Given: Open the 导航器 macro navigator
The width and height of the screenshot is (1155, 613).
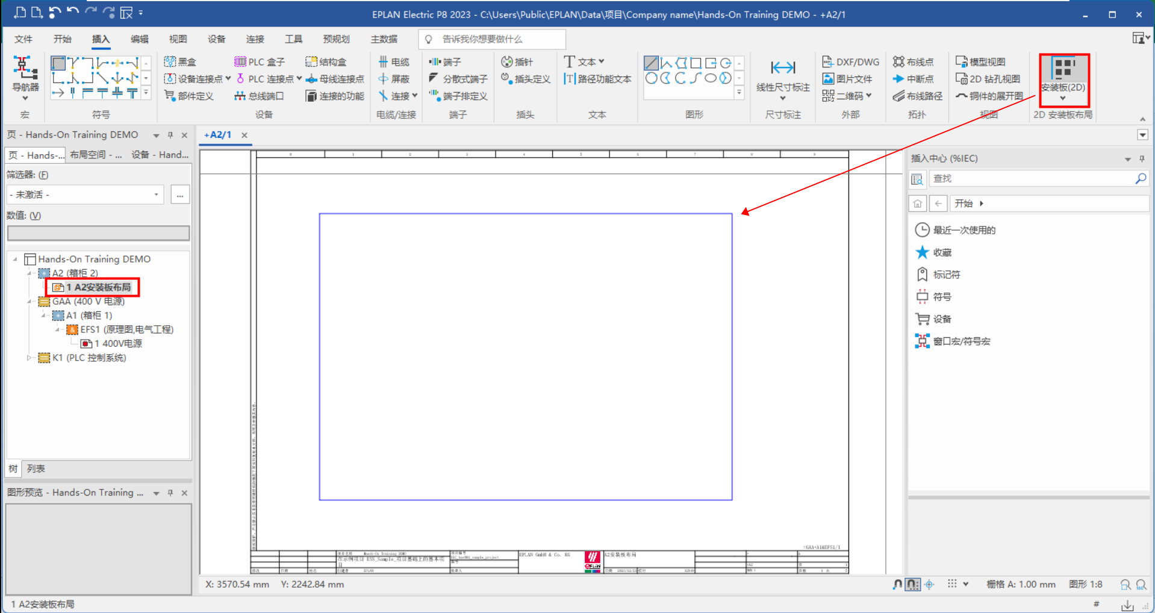Looking at the screenshot, I should [x=25, y=78].
